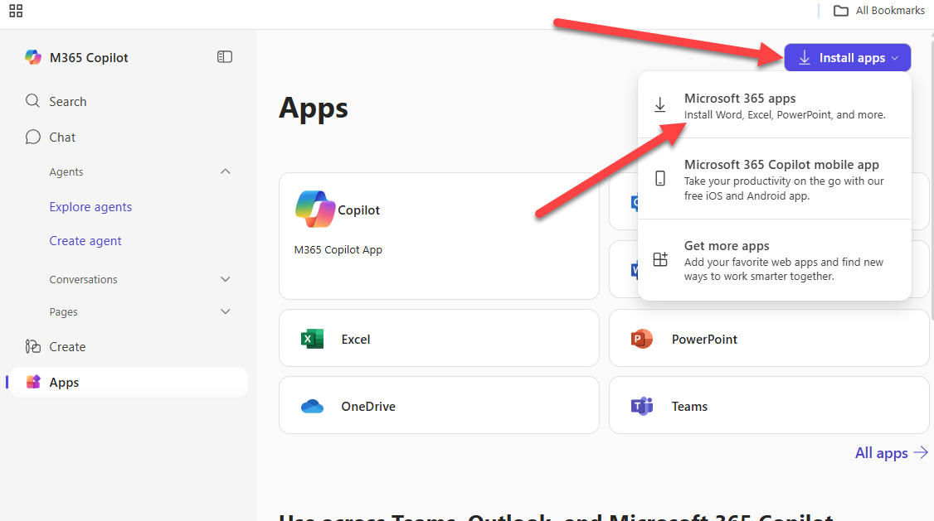Expand the Pages section
The height and width of the screenshot is (521, 934).
click(225, 312)
